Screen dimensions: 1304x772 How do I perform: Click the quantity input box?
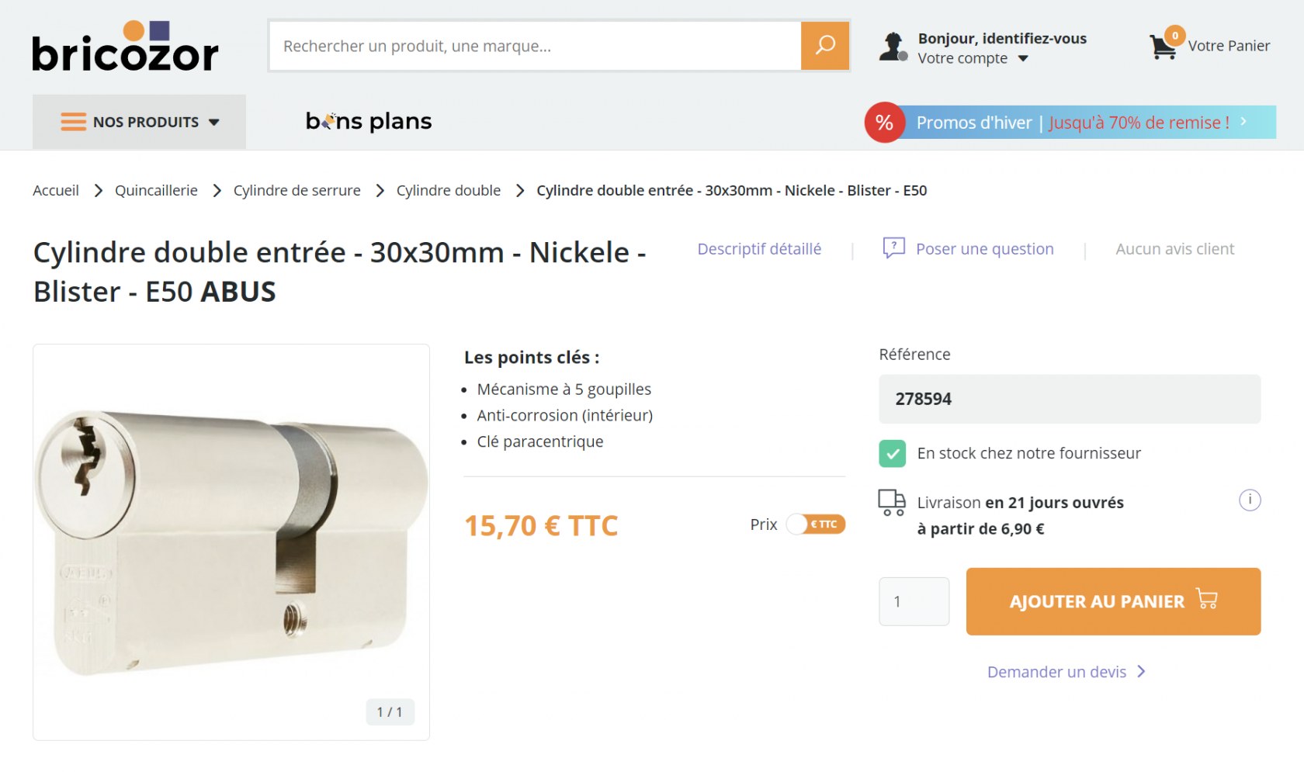point(914,601)
